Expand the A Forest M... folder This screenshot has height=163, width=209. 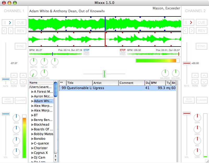(x=32, y=92)
